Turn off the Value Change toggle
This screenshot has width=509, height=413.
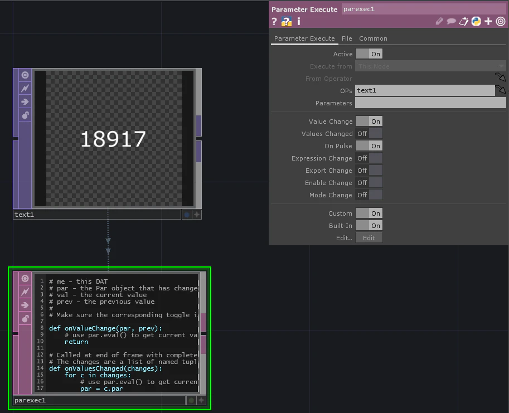tap(369, 122)
